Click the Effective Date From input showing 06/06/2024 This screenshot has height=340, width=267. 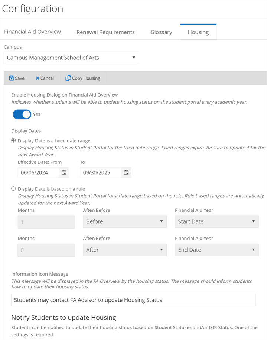coord(37,172)
